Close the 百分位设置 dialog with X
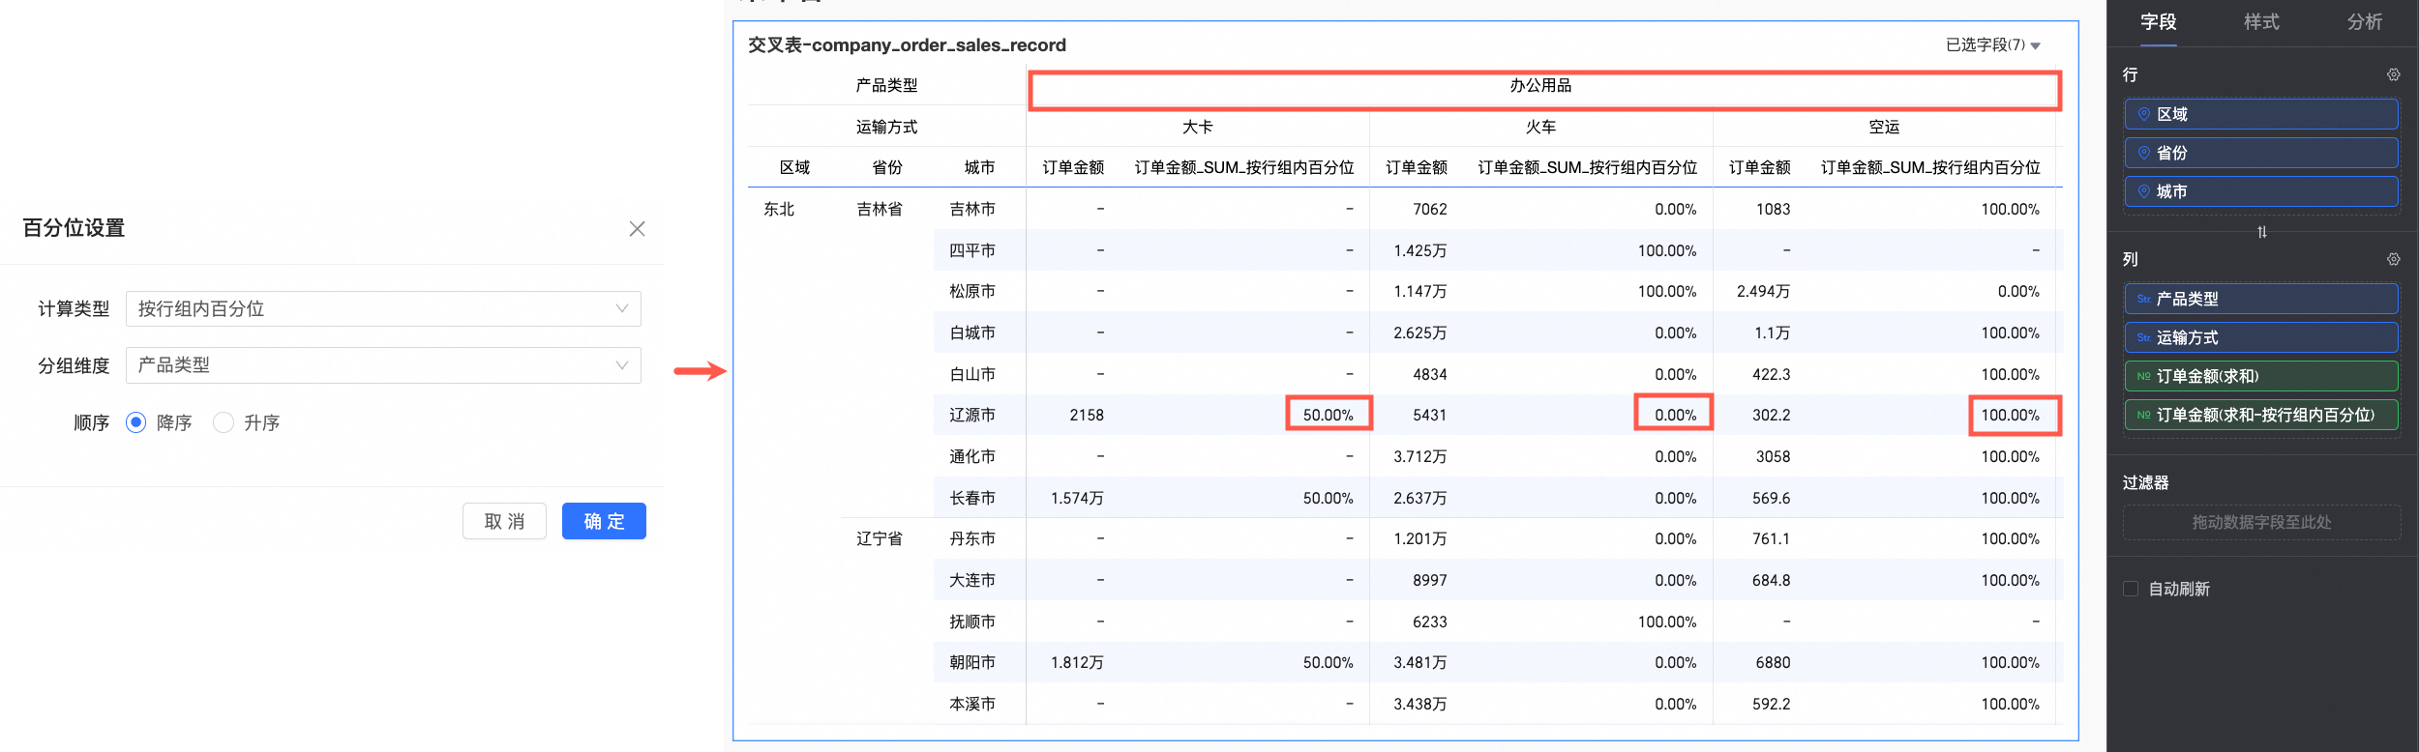The width and height of the screenshot is (2419, 752). (637, 229)
